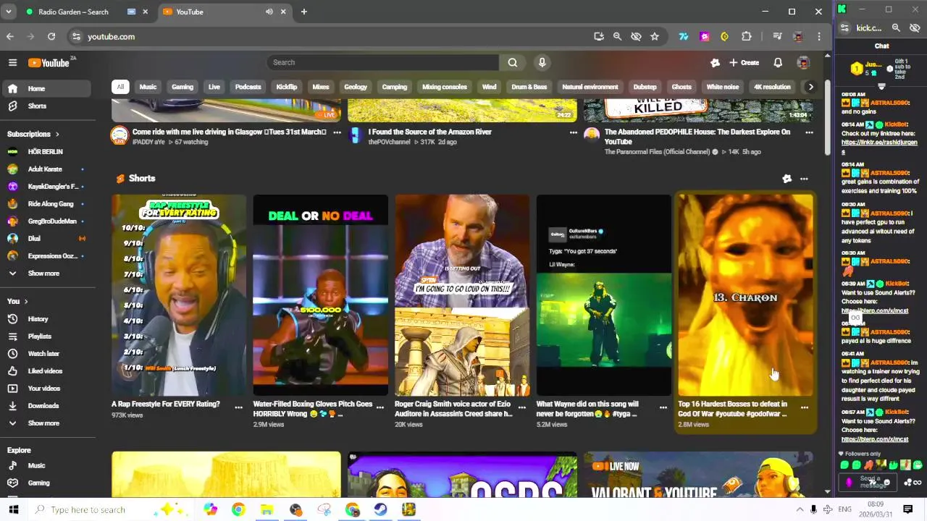Viewport: 927px width, 521px height.
Task: Collapse the Kick leaderboard arrow
Action: coord(881,87)
